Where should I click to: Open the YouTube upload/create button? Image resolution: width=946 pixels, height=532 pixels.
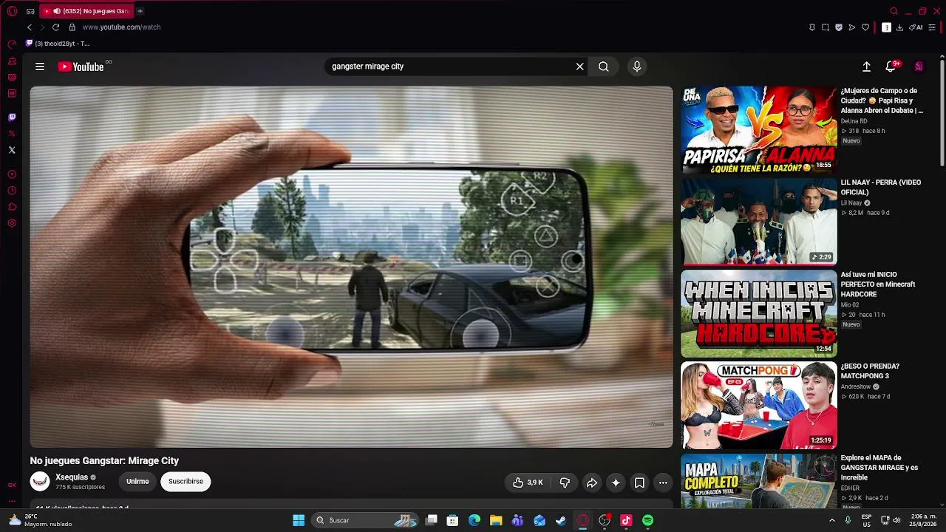click(x=867, y=66)
